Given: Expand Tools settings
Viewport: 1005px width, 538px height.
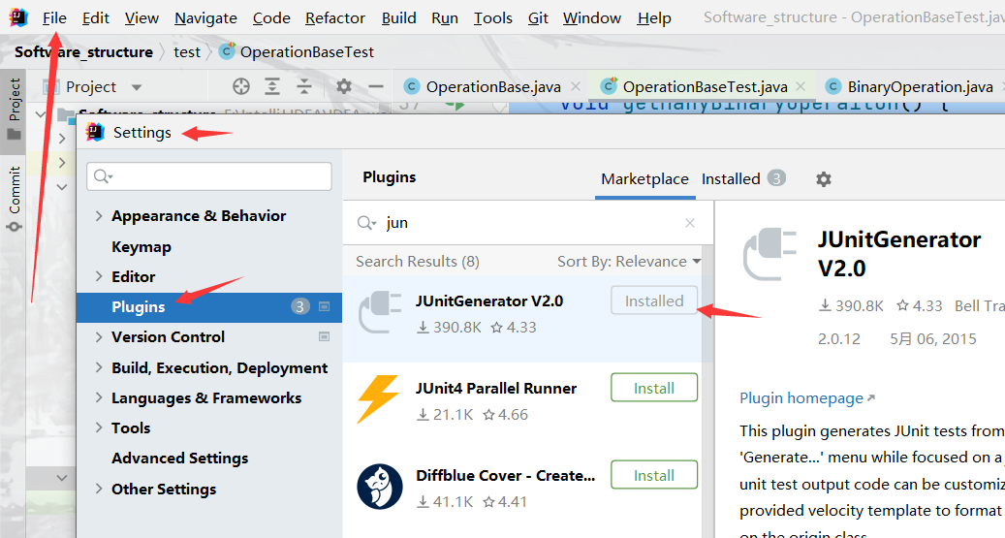Looking at the screenshot, I should coord(99,427).
